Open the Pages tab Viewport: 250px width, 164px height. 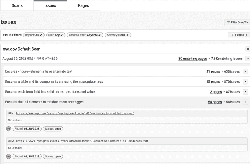[x=83, y=5]
